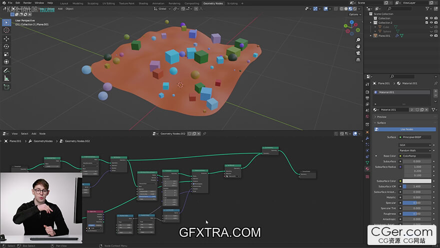Activate the Rotate tool
440x248 pixels.
coord(6,46)
